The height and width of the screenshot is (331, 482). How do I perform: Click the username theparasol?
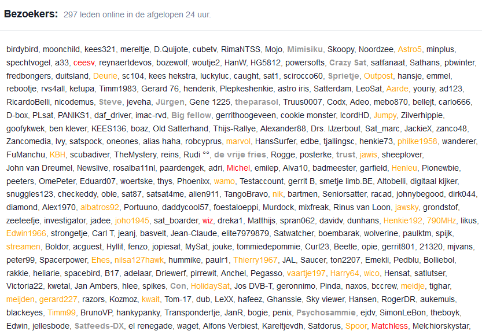tap(256, 102)
